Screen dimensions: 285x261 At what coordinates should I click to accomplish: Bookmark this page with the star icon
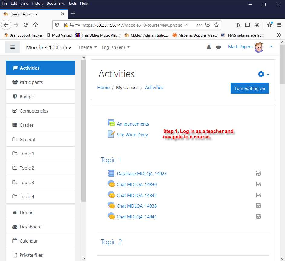pos(216,25)
